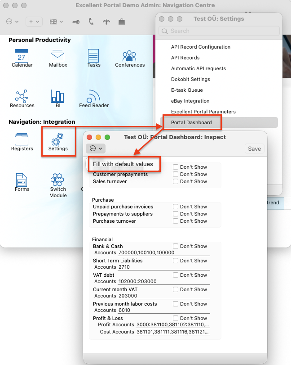Select Portal Dashboard in settings list
The image size is (291, 365).
pyautogui.click(x=191, y=122)
